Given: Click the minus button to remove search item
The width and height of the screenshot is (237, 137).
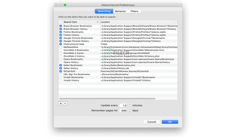Looking at the screenshot, I should pos(65,103).
